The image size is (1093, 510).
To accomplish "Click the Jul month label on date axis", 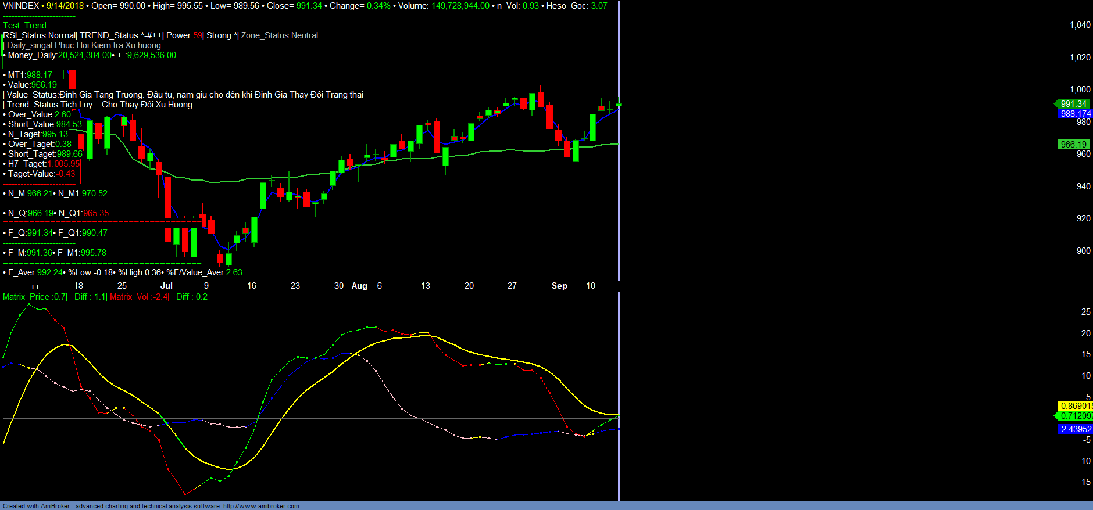I will click(x=166, y=286).
